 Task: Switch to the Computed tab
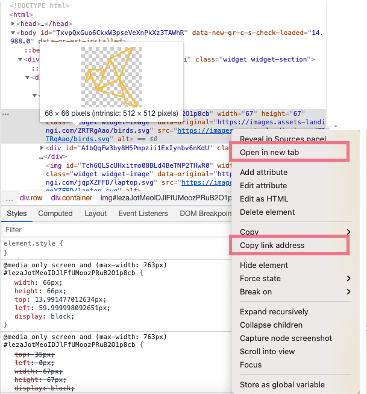tap(55, 214)
